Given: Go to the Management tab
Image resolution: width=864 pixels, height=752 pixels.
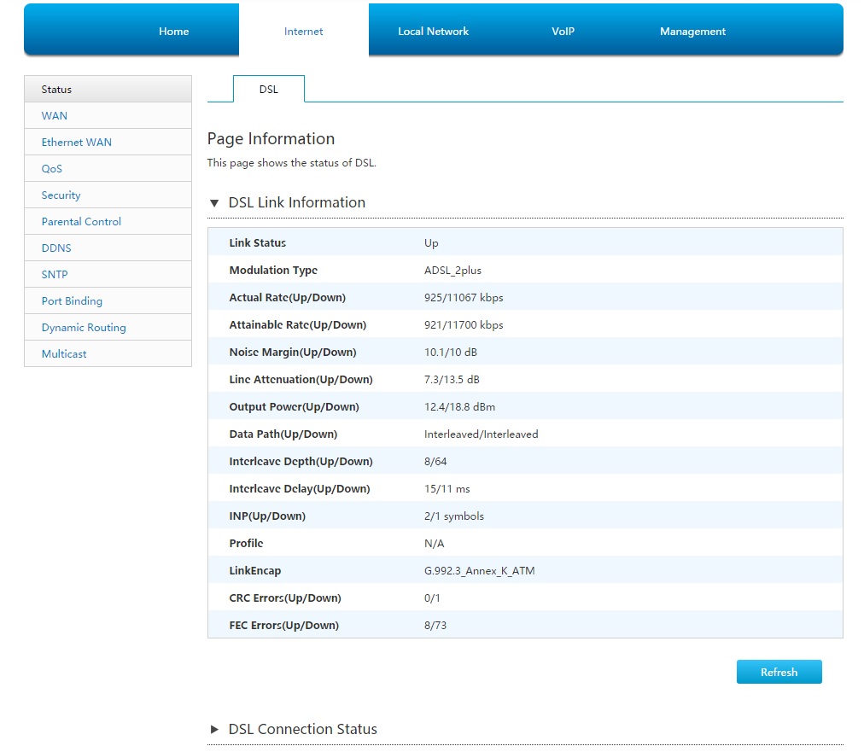Looking at the screenshot, I should click(x=692, y=32).
